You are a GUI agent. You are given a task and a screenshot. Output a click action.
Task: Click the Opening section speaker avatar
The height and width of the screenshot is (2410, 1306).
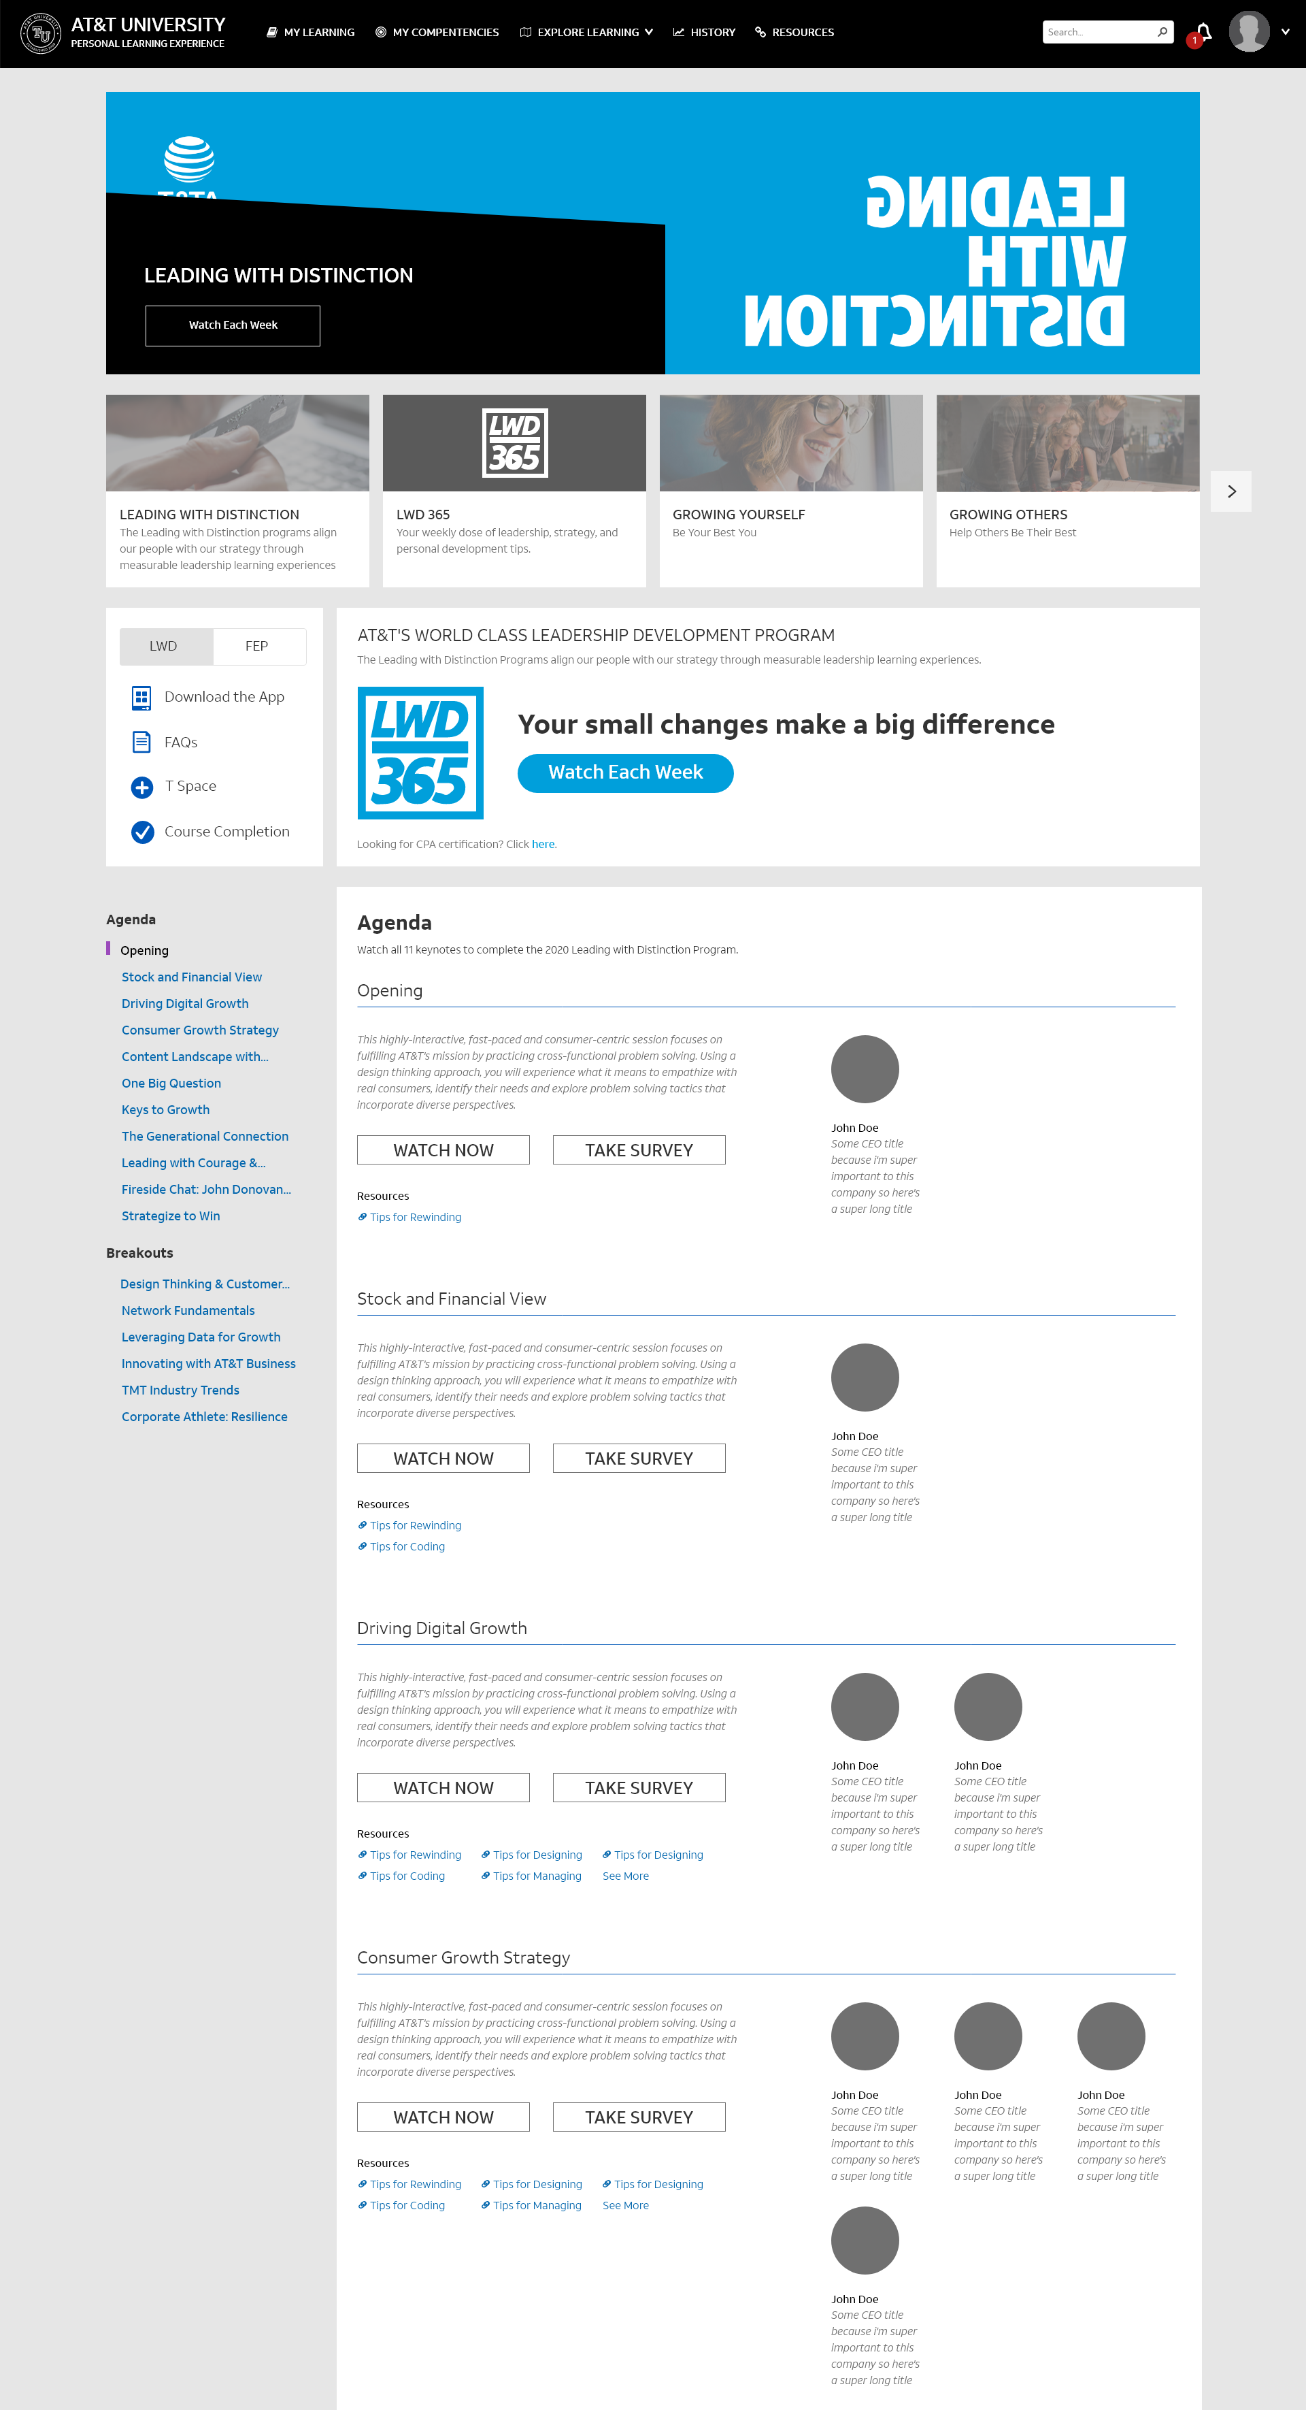coord(865,1069)
